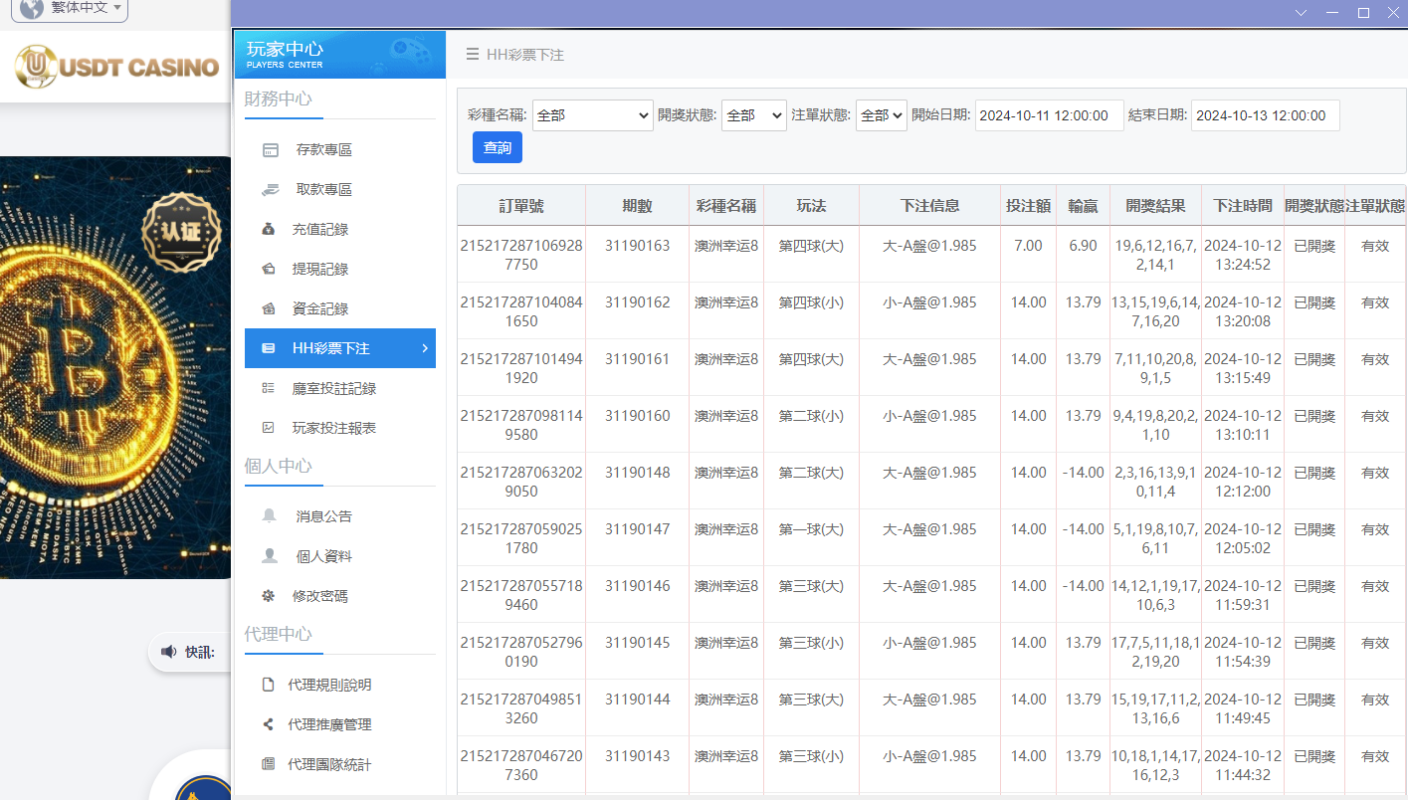Open the 彩種名稱 dropdown
The image size is (1408, 800).
(x=592, y=115)
